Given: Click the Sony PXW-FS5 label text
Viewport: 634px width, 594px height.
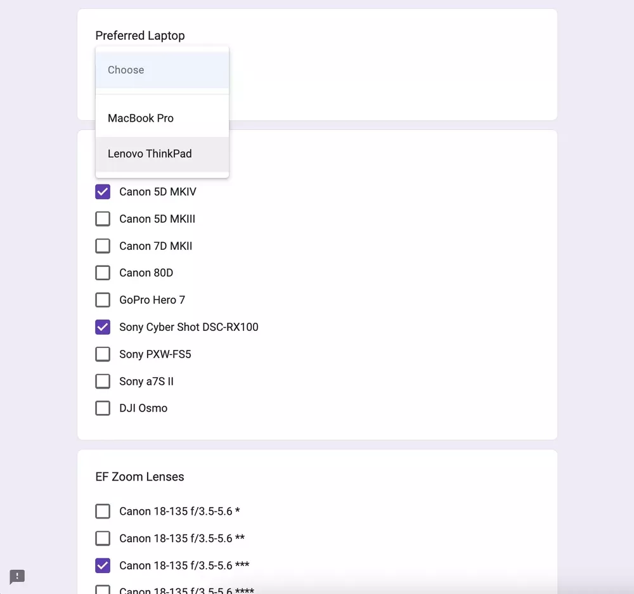Looking at the screenshot, I should (155, 354).
